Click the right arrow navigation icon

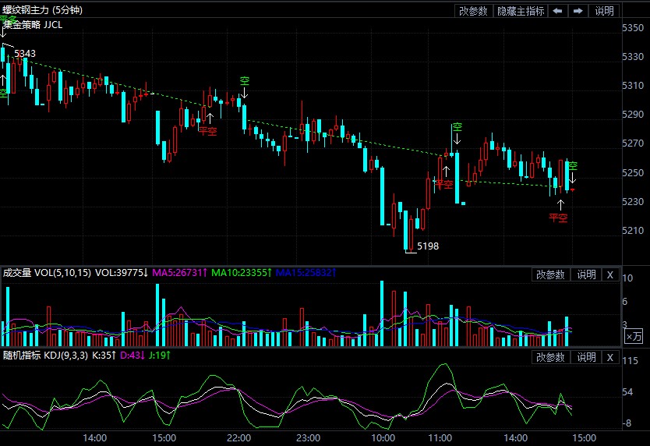coord(578,11)
